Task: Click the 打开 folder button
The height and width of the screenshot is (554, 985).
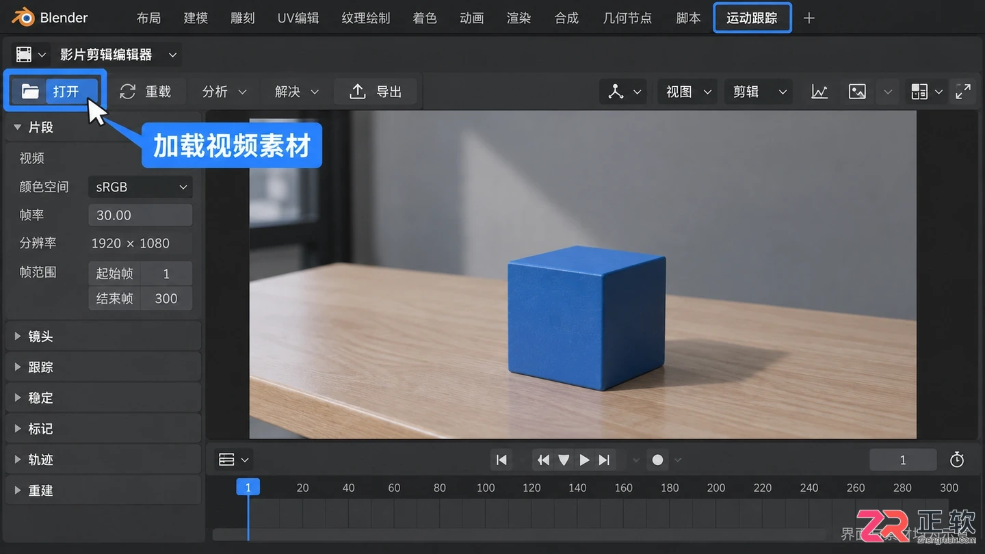Action: pos(55,91)
